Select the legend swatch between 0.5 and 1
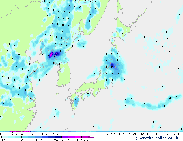 click(x=12, y=137)
